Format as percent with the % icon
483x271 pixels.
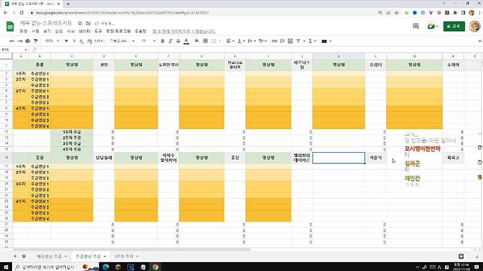click(x=74, y=41)
